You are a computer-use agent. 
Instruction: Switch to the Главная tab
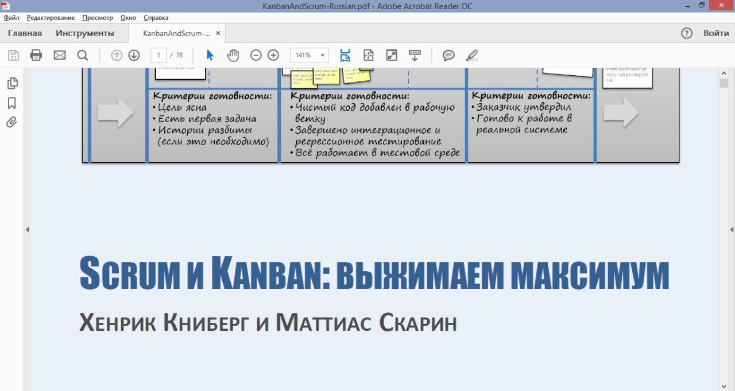[25, 33]
